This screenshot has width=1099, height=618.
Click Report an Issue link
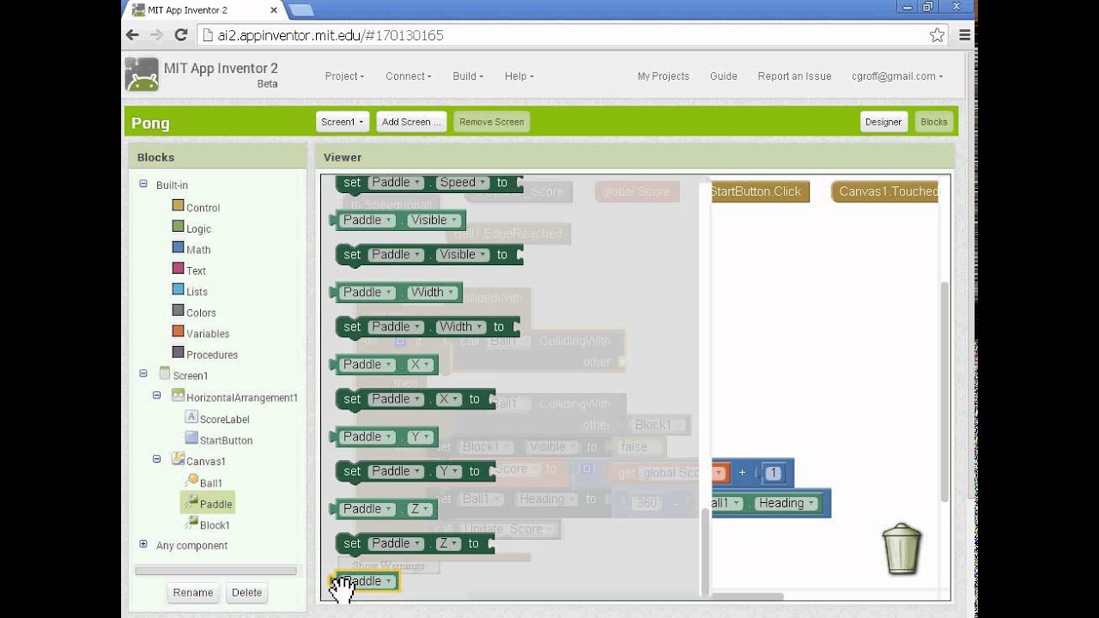(794, 76)
